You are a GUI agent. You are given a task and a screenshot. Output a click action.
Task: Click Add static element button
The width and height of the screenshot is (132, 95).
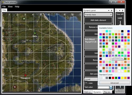tap(98, 20)
